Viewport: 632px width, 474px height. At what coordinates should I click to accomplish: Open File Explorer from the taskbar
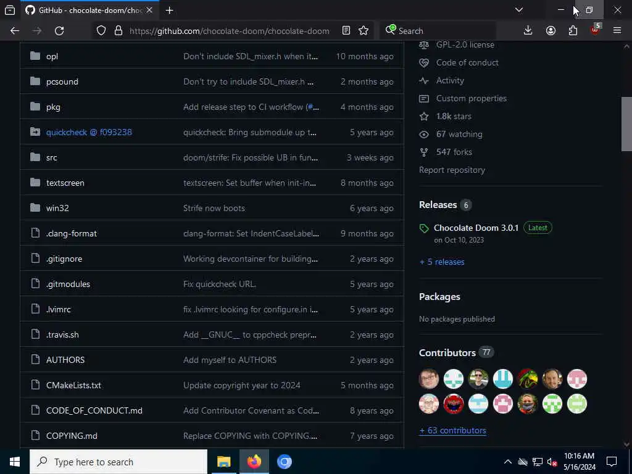click(223, 462)
